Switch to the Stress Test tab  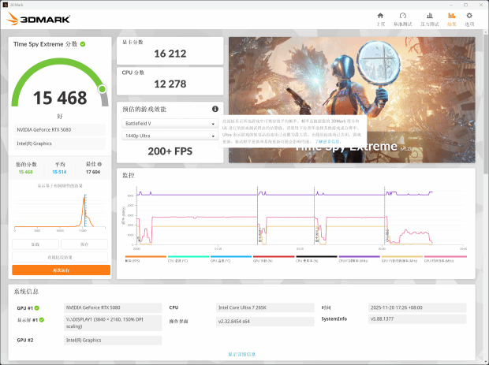pos(429,18)
